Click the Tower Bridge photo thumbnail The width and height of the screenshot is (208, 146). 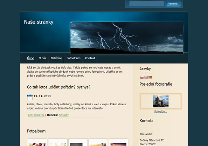[x=161, y=101]
